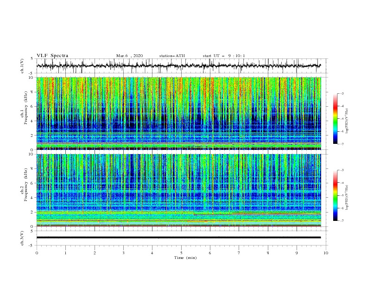The image size is (367, 284).
Task: Click the ch.1 color scale bar
Action: point(335,119)
